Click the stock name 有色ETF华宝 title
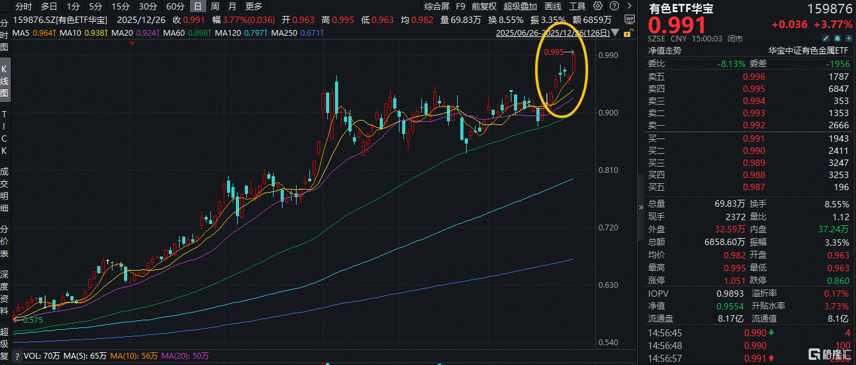856x365 pixels. pyautogui.click(x=681, y=9)
